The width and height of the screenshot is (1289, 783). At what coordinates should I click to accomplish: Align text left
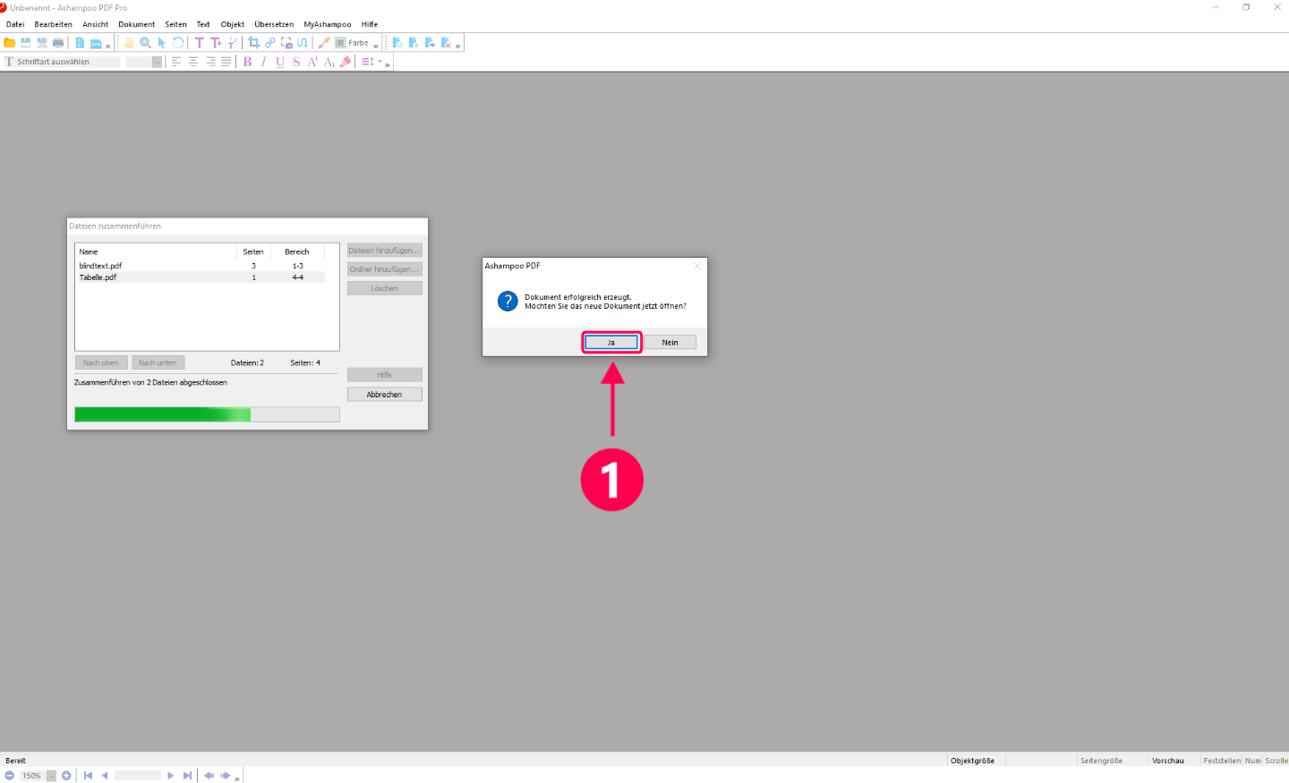176,62
